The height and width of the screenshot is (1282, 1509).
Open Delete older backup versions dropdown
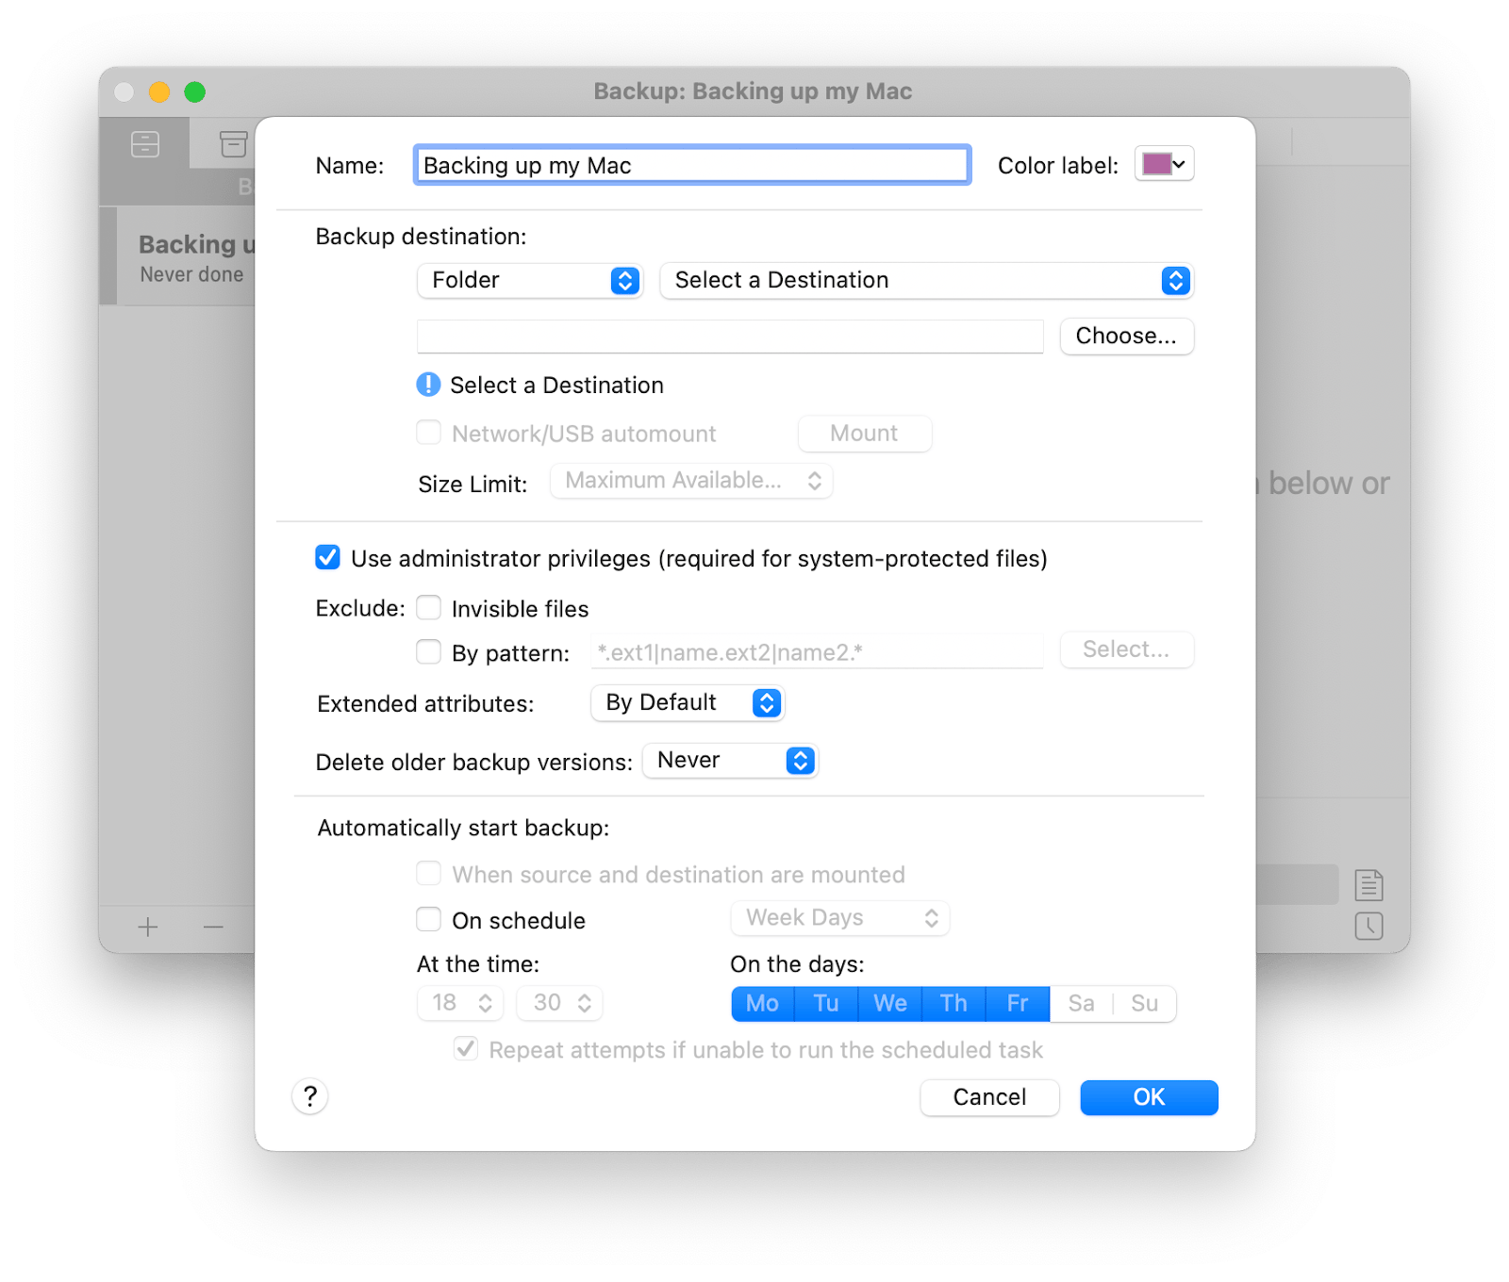coord(730,760)
